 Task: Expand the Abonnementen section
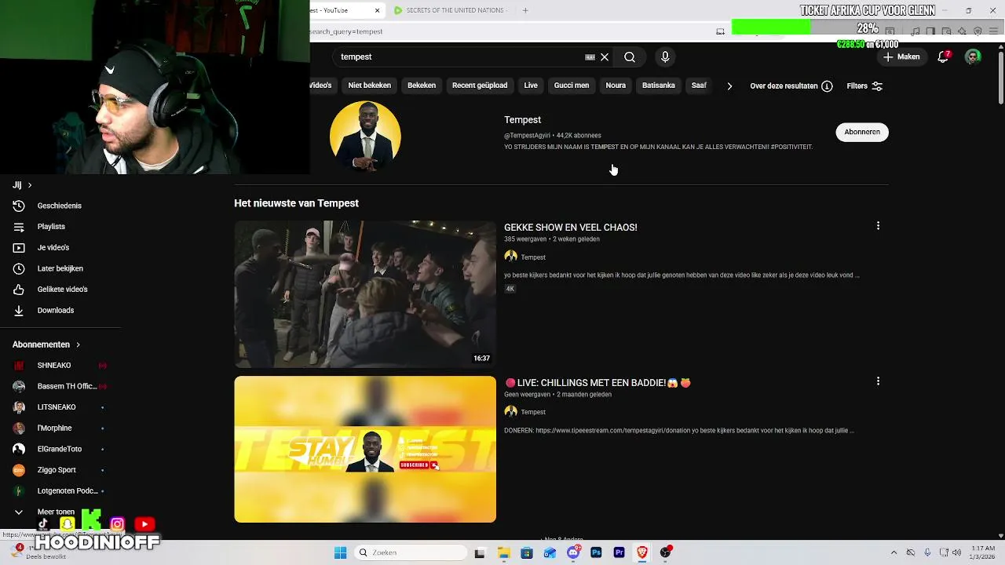pos(47,344)
